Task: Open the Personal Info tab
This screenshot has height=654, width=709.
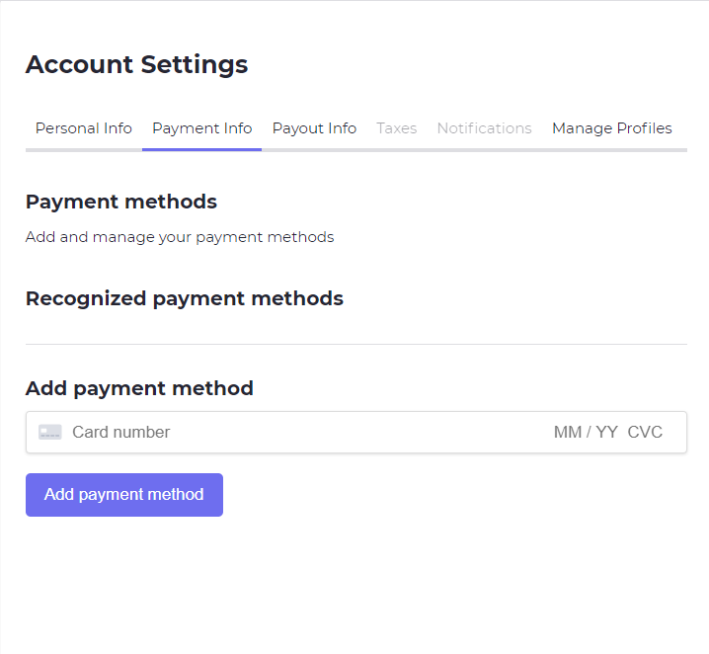Action: coord(84,128)
